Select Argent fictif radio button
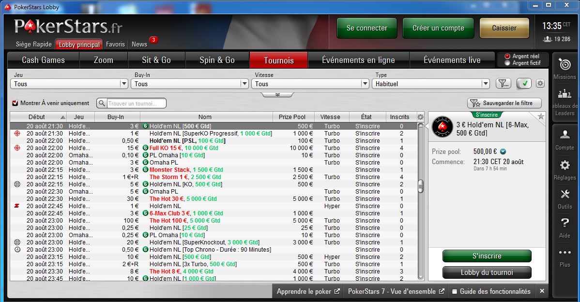Screen dimensions: 580x302 tap(507, 63)
